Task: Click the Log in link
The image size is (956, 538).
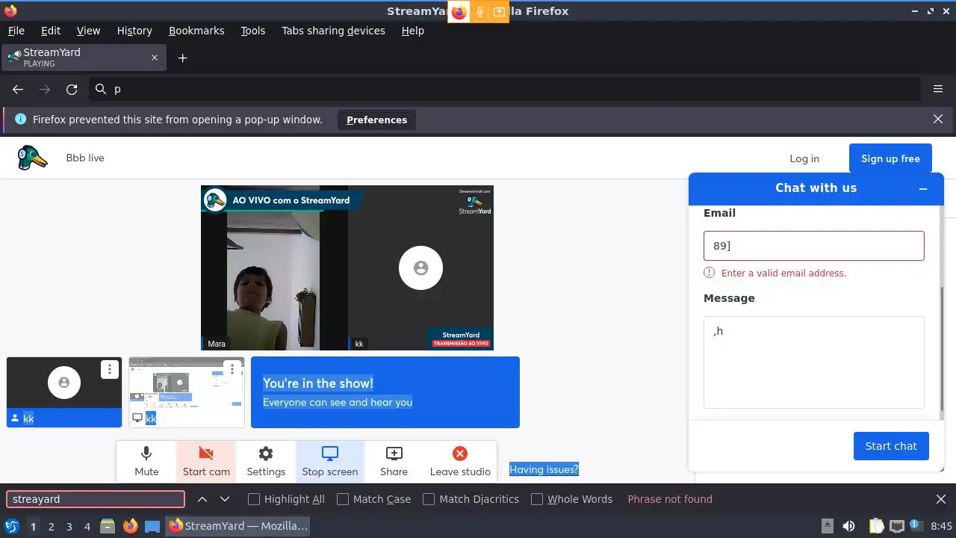Action: point(804,158)
